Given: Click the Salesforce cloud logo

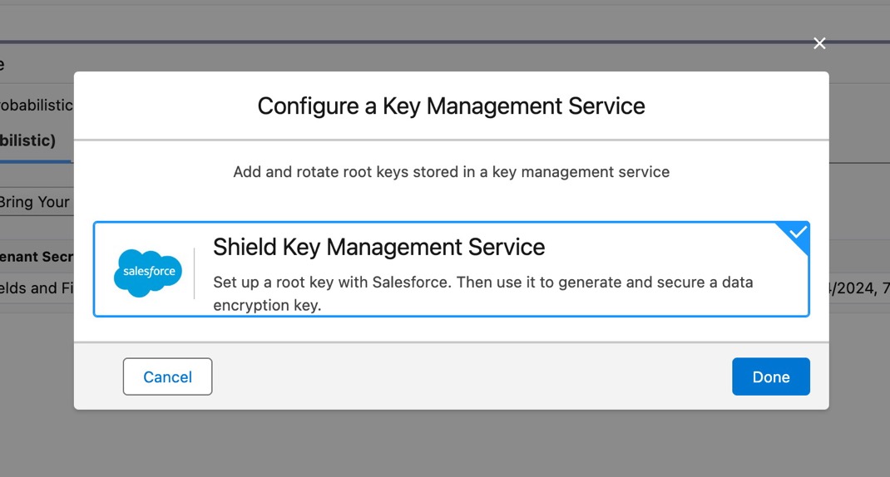Looking at the screenshot, I should point(148,273).
